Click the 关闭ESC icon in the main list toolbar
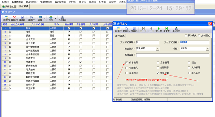This screenshot has height=117, width=215. [x=63, y=18]
